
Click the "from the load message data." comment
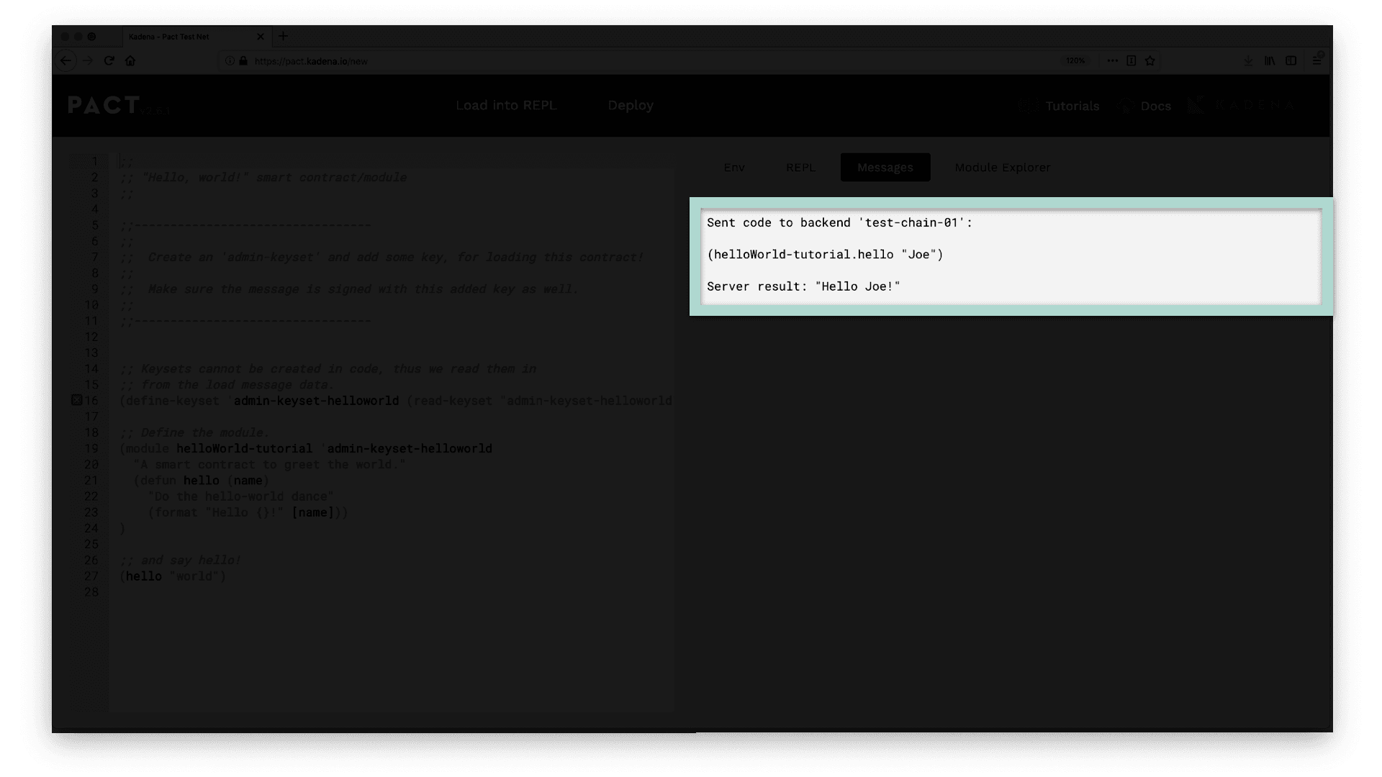tap(227, 385)
